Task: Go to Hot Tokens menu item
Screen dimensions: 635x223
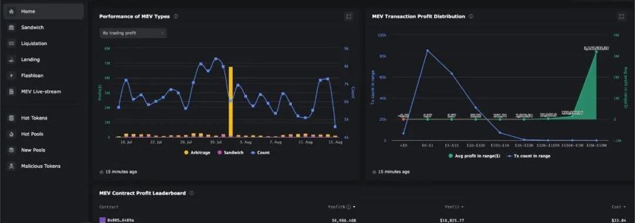Action: point(34,118)
